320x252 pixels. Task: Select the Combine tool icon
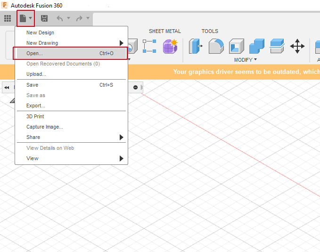[x=257, y=46]
